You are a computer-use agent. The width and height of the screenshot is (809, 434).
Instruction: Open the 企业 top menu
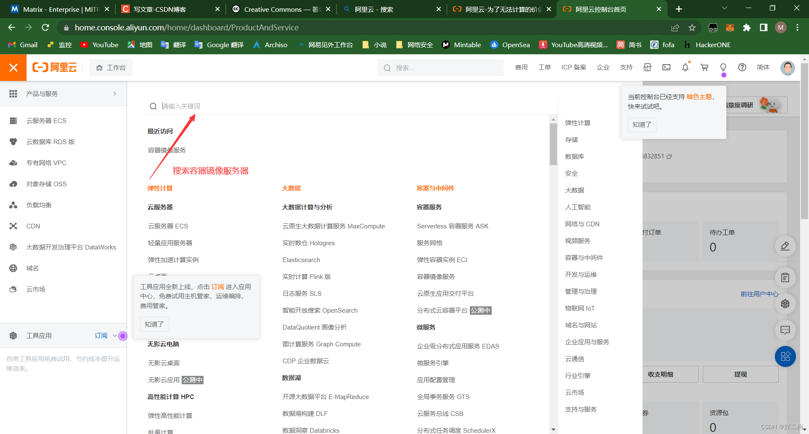point(603,67)
